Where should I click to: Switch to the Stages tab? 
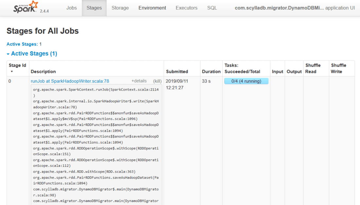[94, 8]
